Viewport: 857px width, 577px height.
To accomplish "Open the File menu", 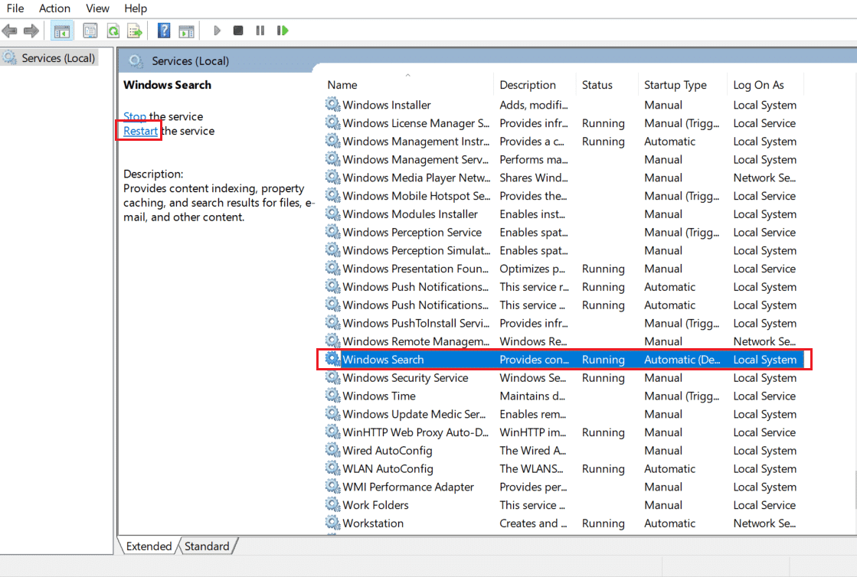I will click(x=15, y=8).
